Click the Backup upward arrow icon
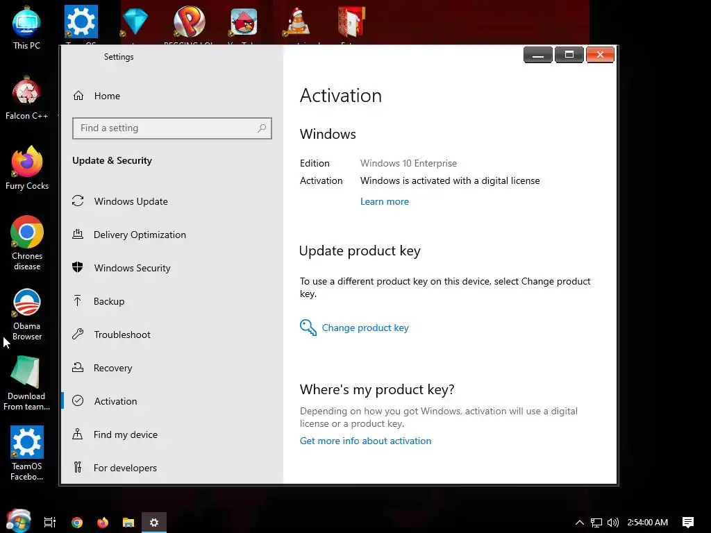This screenshot has height=533, width=711. click(78, 301)
